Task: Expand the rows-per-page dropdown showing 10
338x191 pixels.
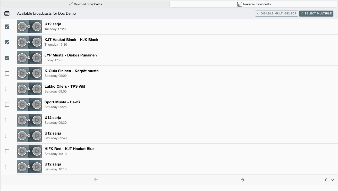Action: pyautogui.click(x=328, y=180)
